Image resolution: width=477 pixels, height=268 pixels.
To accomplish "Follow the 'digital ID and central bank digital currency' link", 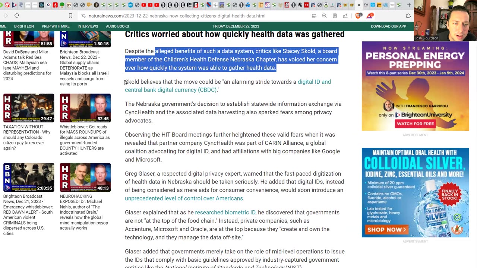I will 228,86.
